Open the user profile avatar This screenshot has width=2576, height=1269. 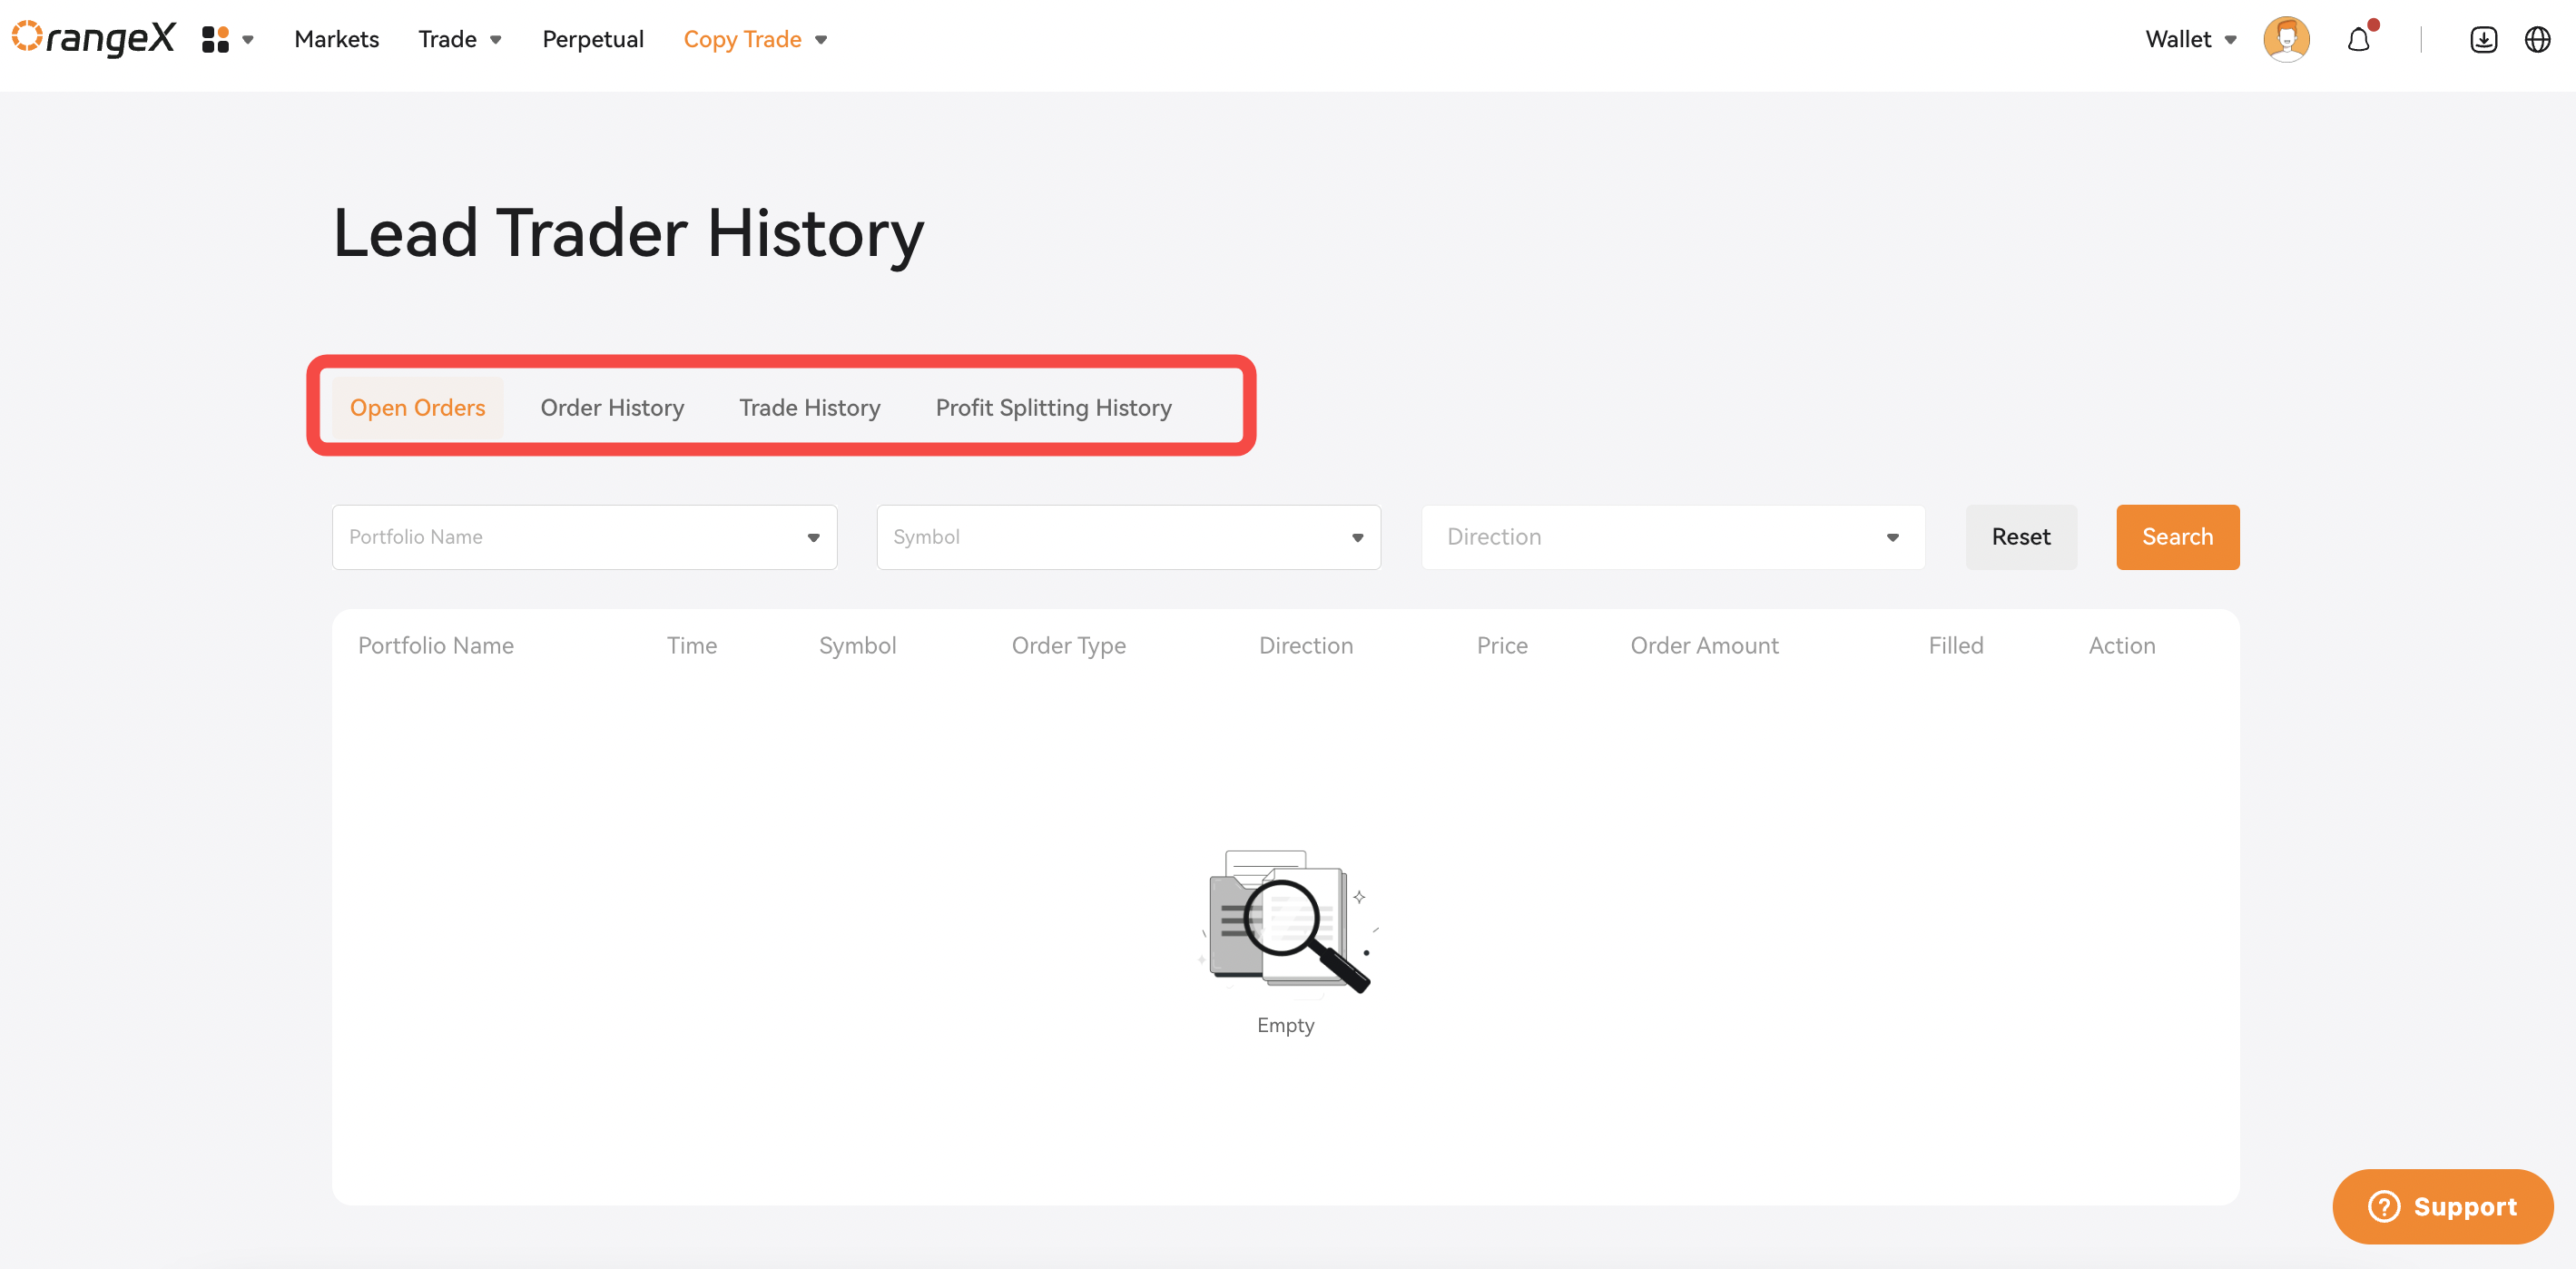(2286, 39)
